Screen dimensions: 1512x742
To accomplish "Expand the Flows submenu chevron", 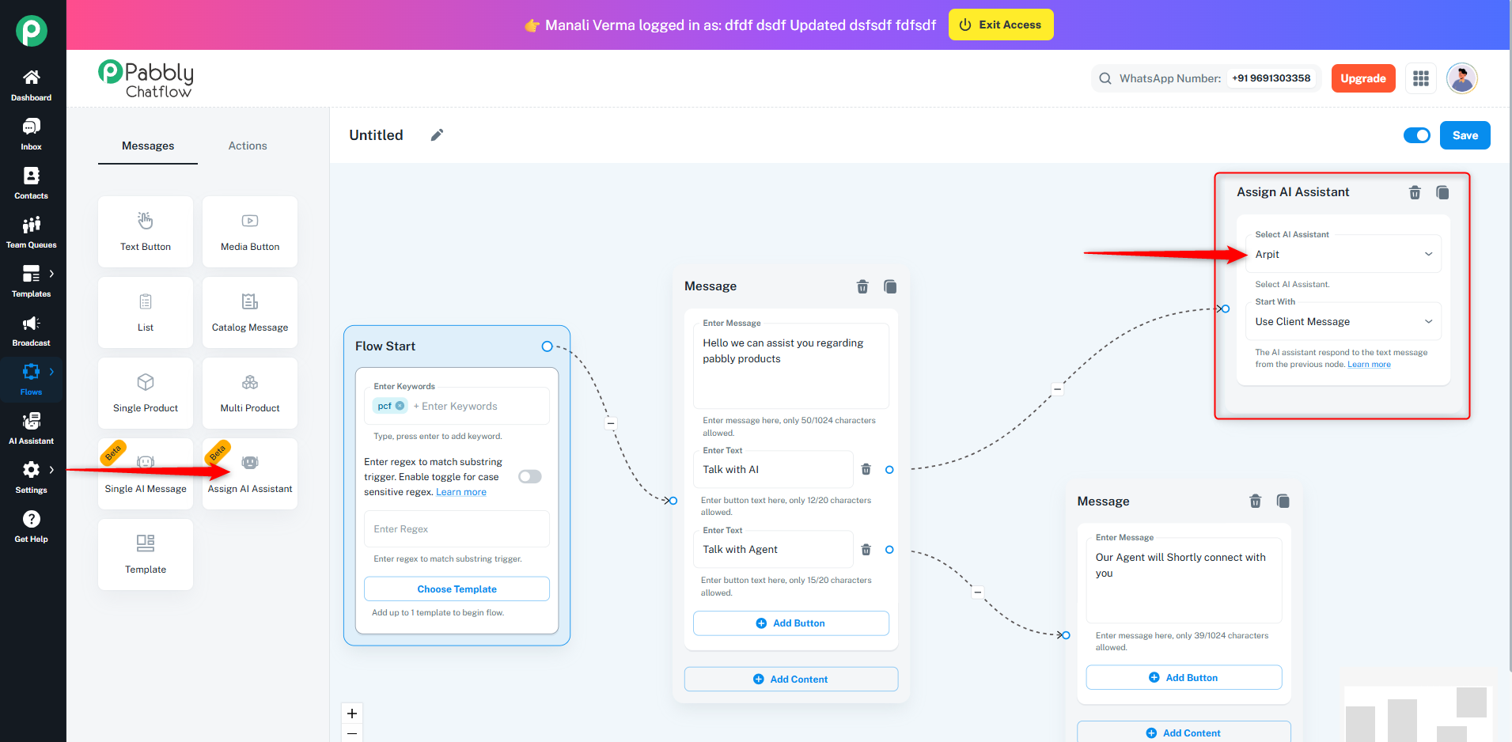I will pyautogui.click(x=51, y=372).
